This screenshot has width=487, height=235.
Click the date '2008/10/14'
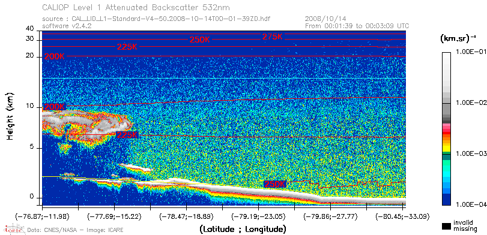point(325,19)
